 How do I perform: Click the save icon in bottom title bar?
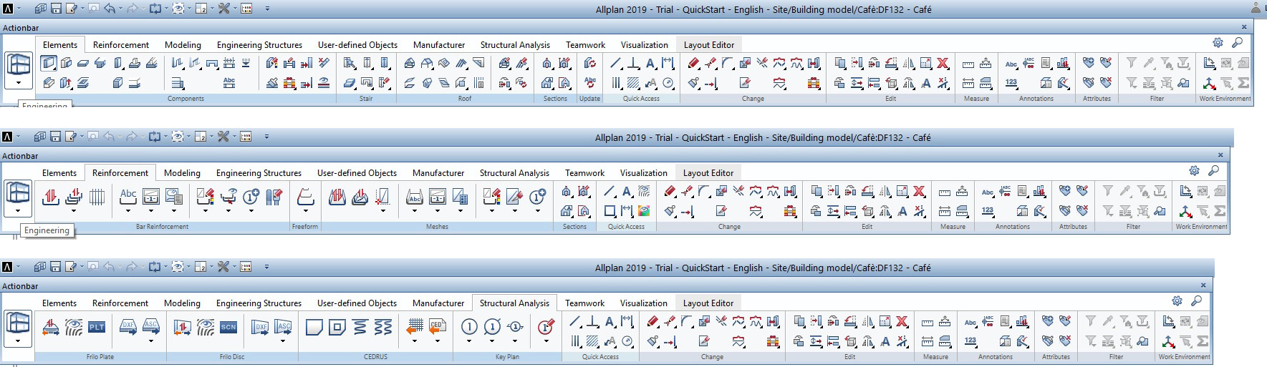(55, 267)
